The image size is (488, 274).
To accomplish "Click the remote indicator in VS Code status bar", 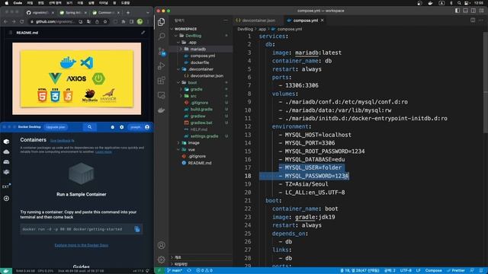I will (159, 271).
